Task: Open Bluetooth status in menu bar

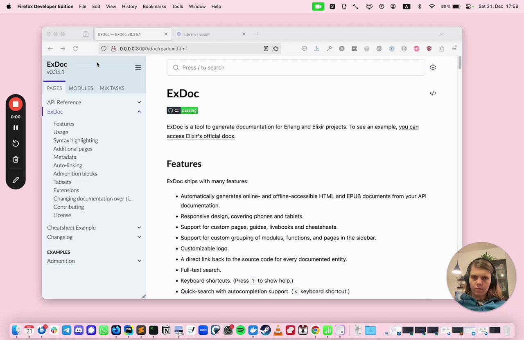Action: pyautogui.click(x=420, y=7)
